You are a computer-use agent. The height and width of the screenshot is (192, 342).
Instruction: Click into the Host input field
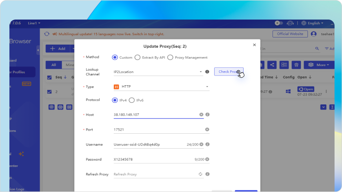[155, 115]
